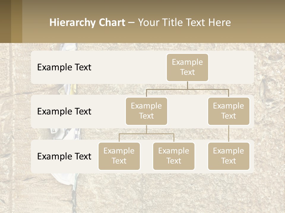Click the second row's Example Text label
The image size is (285, 213).
coord(64,112)
